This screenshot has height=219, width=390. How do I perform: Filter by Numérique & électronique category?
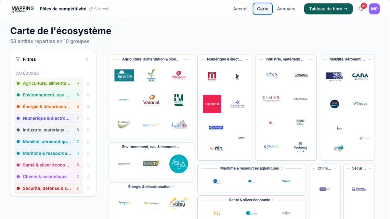[x=49, y=118]
